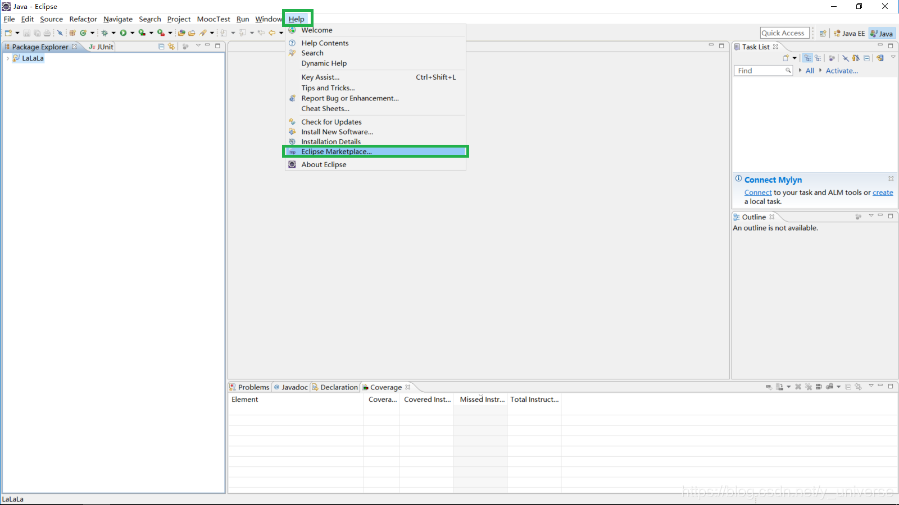This screenshot has width=899, height=505.
Task: Click the Back navigation yellow arrow icon
Action: coord(272,33)
